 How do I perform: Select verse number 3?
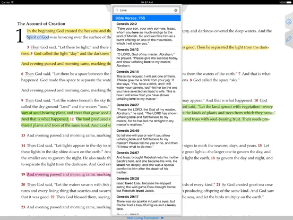coord(28,47)
